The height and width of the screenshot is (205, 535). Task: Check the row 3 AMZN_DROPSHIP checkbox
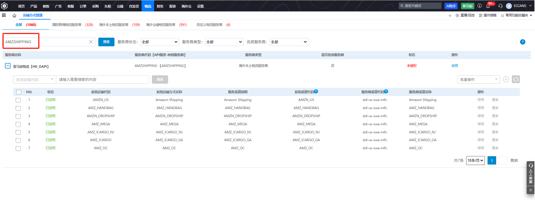(18, 116)
